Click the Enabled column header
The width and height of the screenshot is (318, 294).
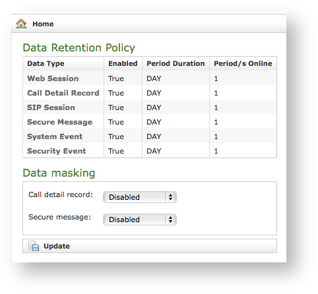pos(123,63)
